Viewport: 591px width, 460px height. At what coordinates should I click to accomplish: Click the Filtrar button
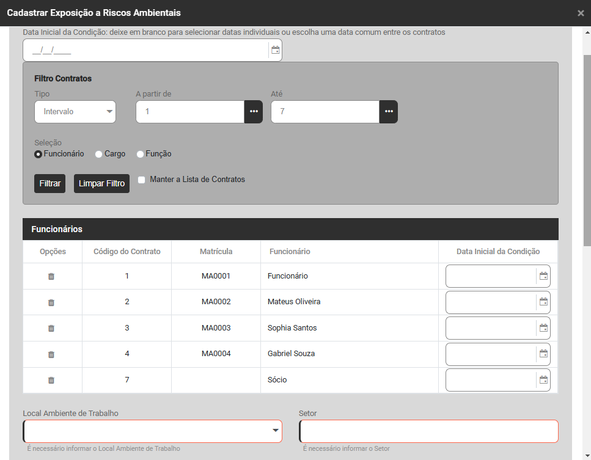click(50, 184)
